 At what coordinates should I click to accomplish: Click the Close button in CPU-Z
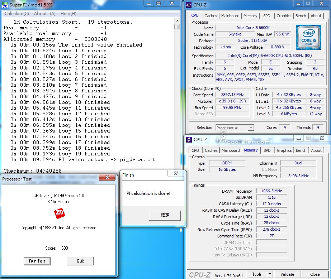[315, 274]
